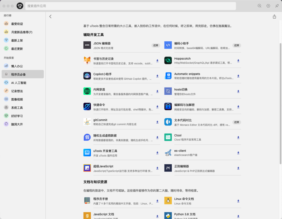Open the 好好学习 category
282x219 pixels.
pos(23,116)
